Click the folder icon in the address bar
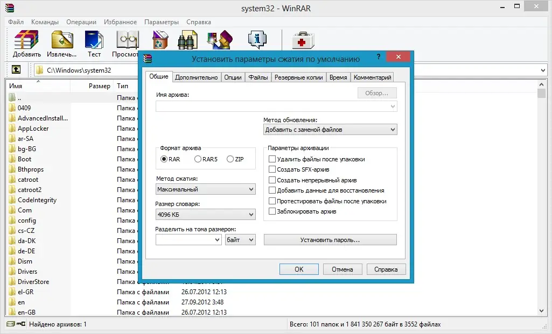This screenshot has height=334, width=552. (39, 70)
